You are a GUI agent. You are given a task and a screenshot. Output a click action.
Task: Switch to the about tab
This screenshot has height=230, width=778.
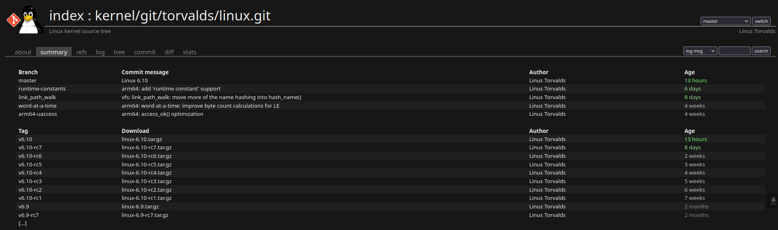point(23,52)
